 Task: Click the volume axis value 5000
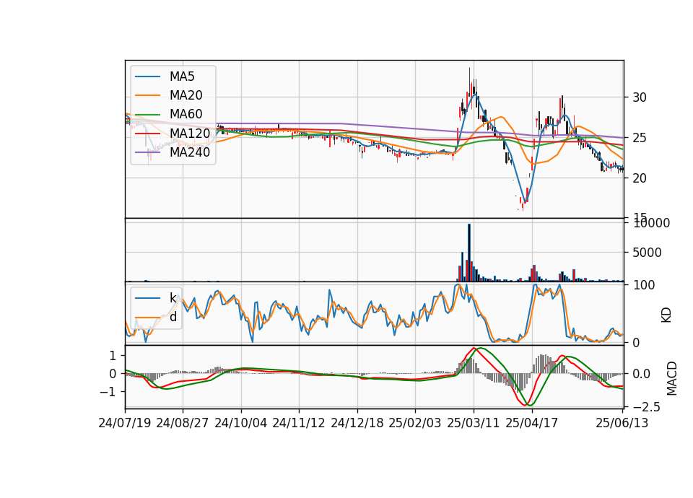(x=647, y=253)
